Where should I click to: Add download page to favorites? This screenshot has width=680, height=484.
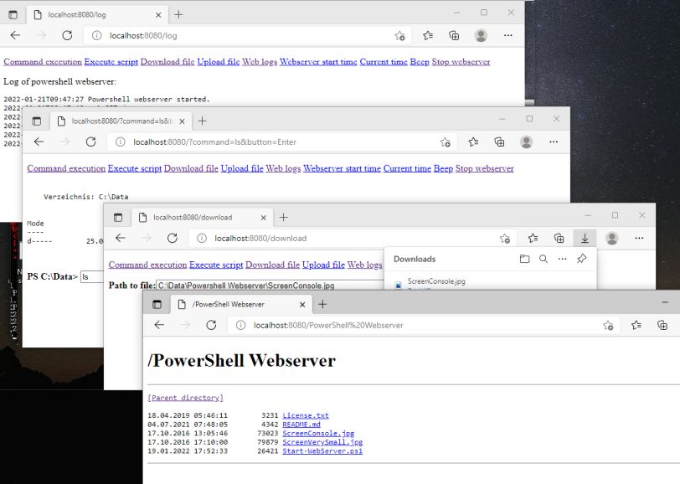[x=505, y=238]
